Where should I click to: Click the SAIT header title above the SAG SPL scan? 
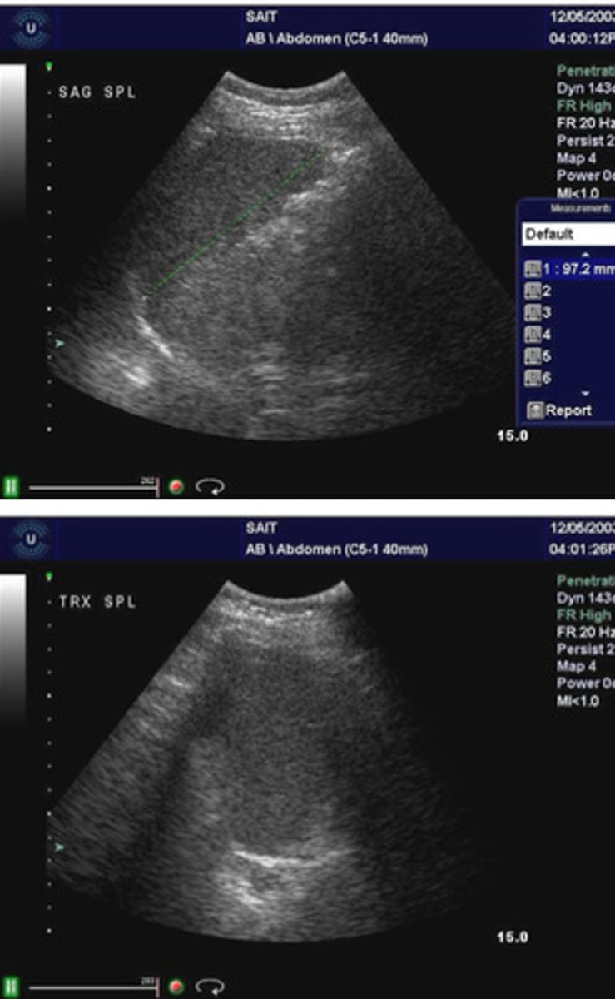click(x=260, y=16)
